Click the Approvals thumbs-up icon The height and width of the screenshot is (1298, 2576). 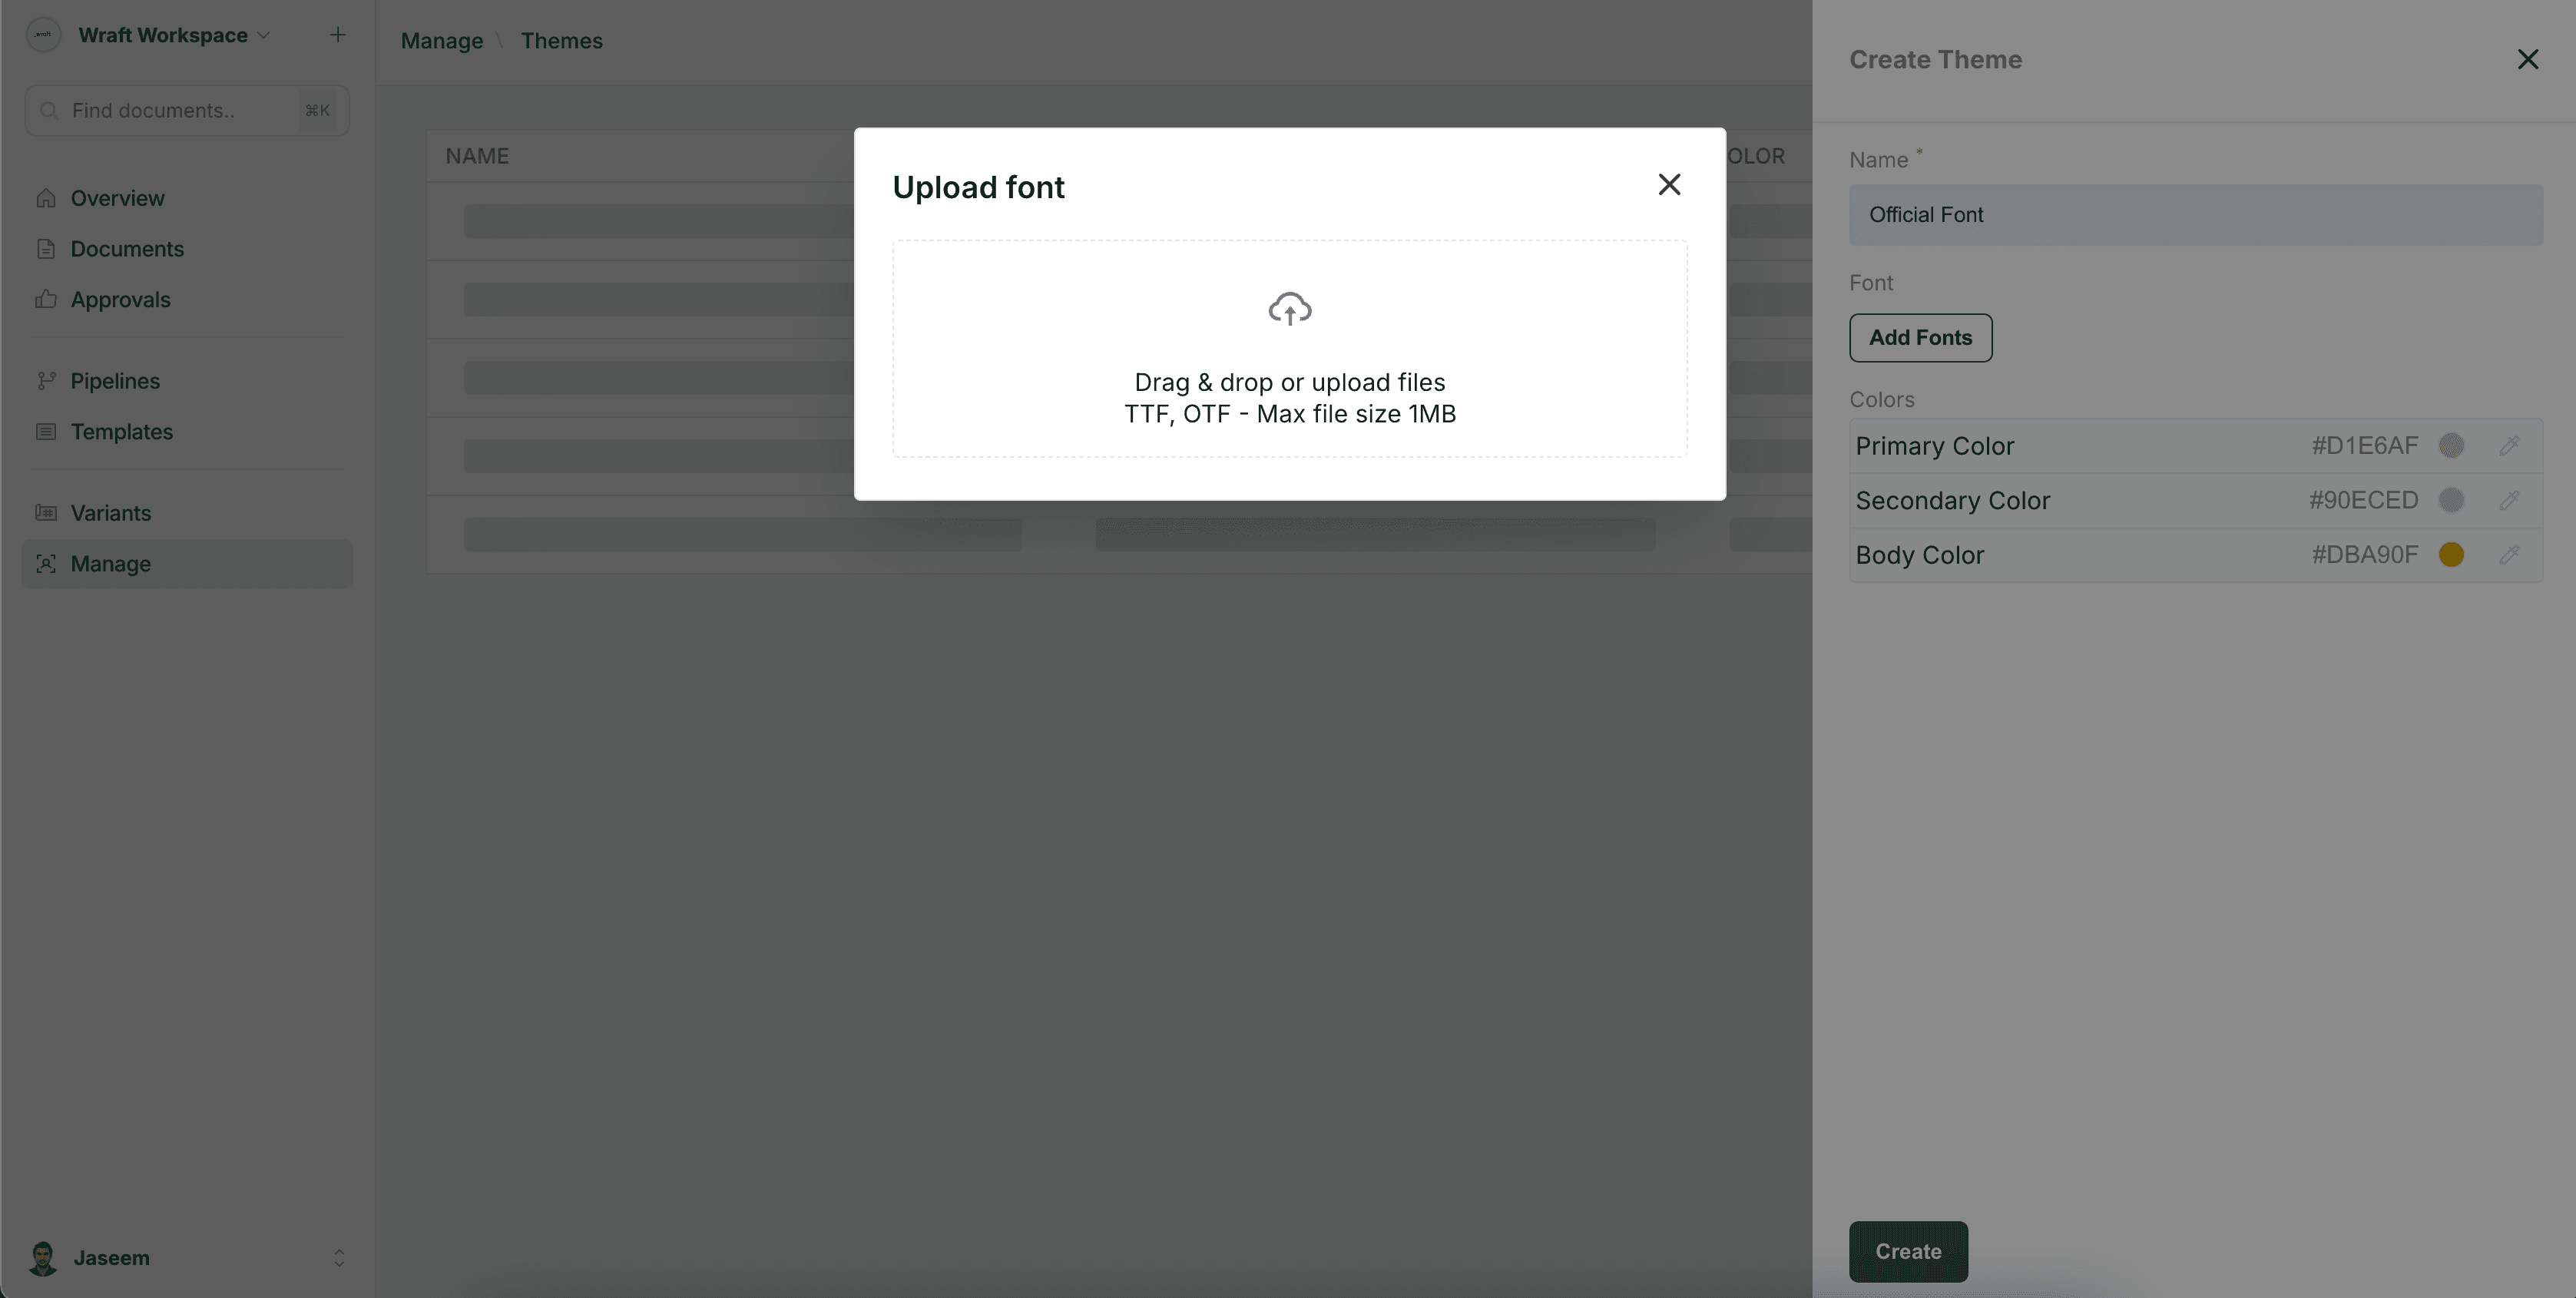pyautogui.click(x=46, y=300)
